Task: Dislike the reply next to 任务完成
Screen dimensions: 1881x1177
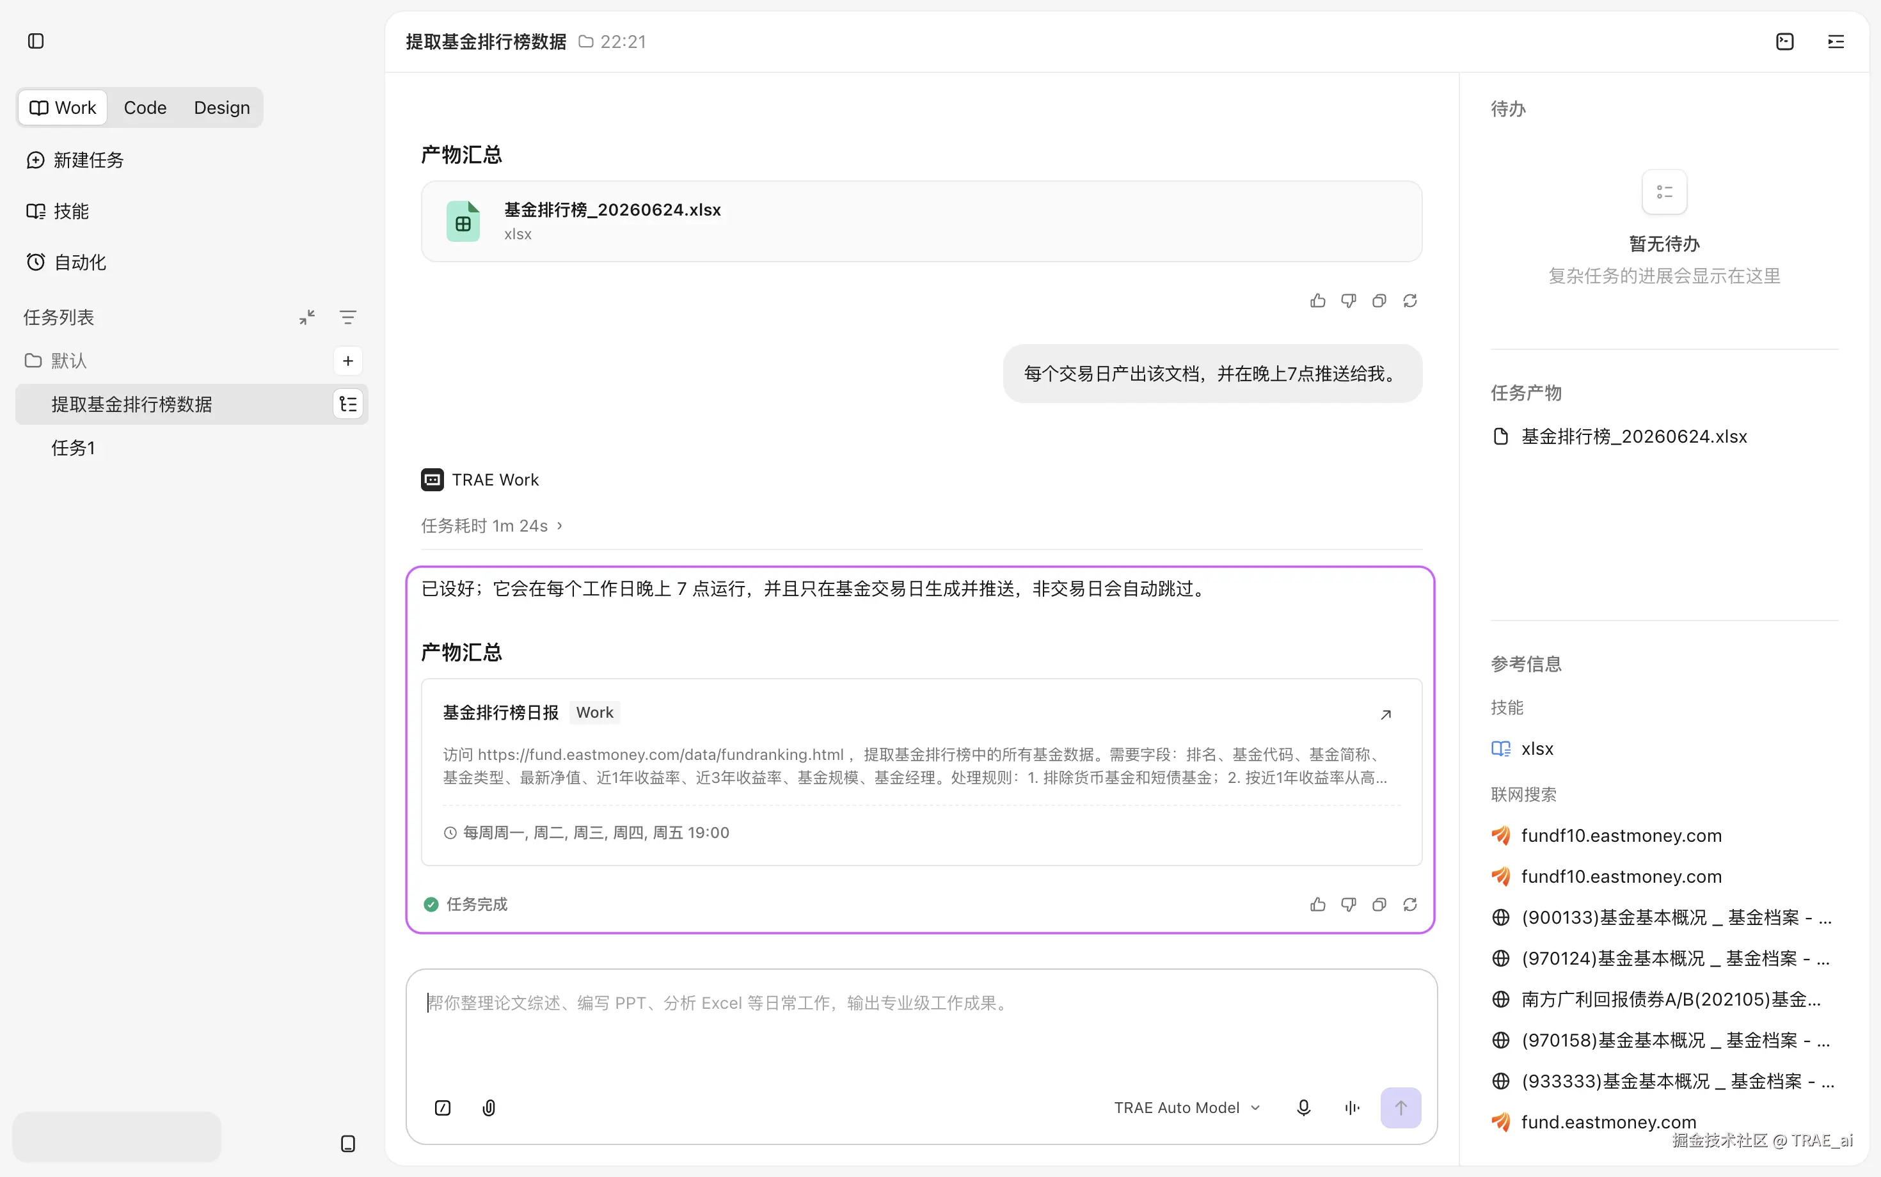Action: click(x=1349, y=904)
